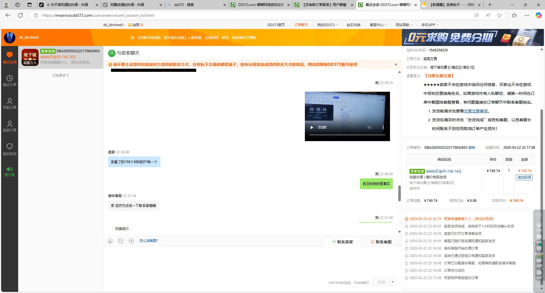Open 钻石兑换 menu item
Viewport: 545px width, 293px height.
coord(353,25)
